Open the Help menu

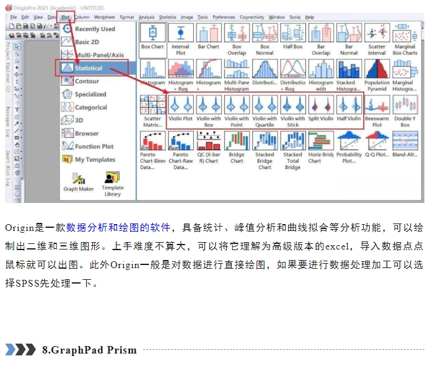coord(310,17)
